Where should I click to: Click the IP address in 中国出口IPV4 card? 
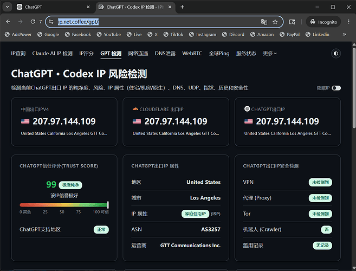tap(64, 121)
